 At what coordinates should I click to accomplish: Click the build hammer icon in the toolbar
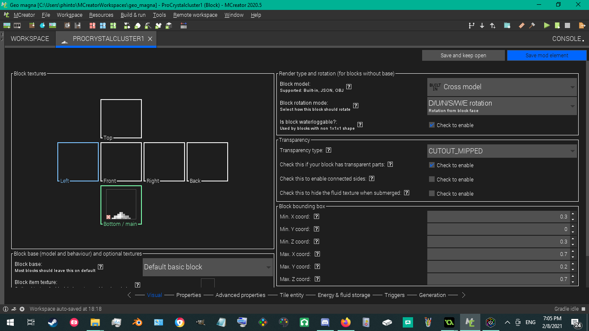click(532, 25)
